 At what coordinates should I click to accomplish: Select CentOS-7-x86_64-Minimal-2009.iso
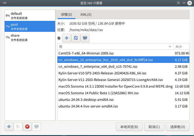[123, 53]
